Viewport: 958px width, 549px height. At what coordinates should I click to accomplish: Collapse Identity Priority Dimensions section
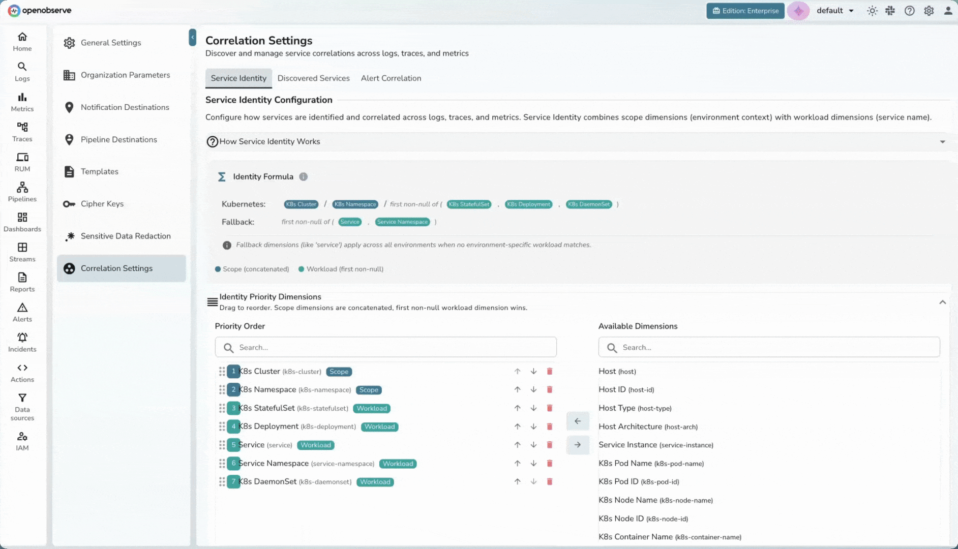tap(942, 302)
